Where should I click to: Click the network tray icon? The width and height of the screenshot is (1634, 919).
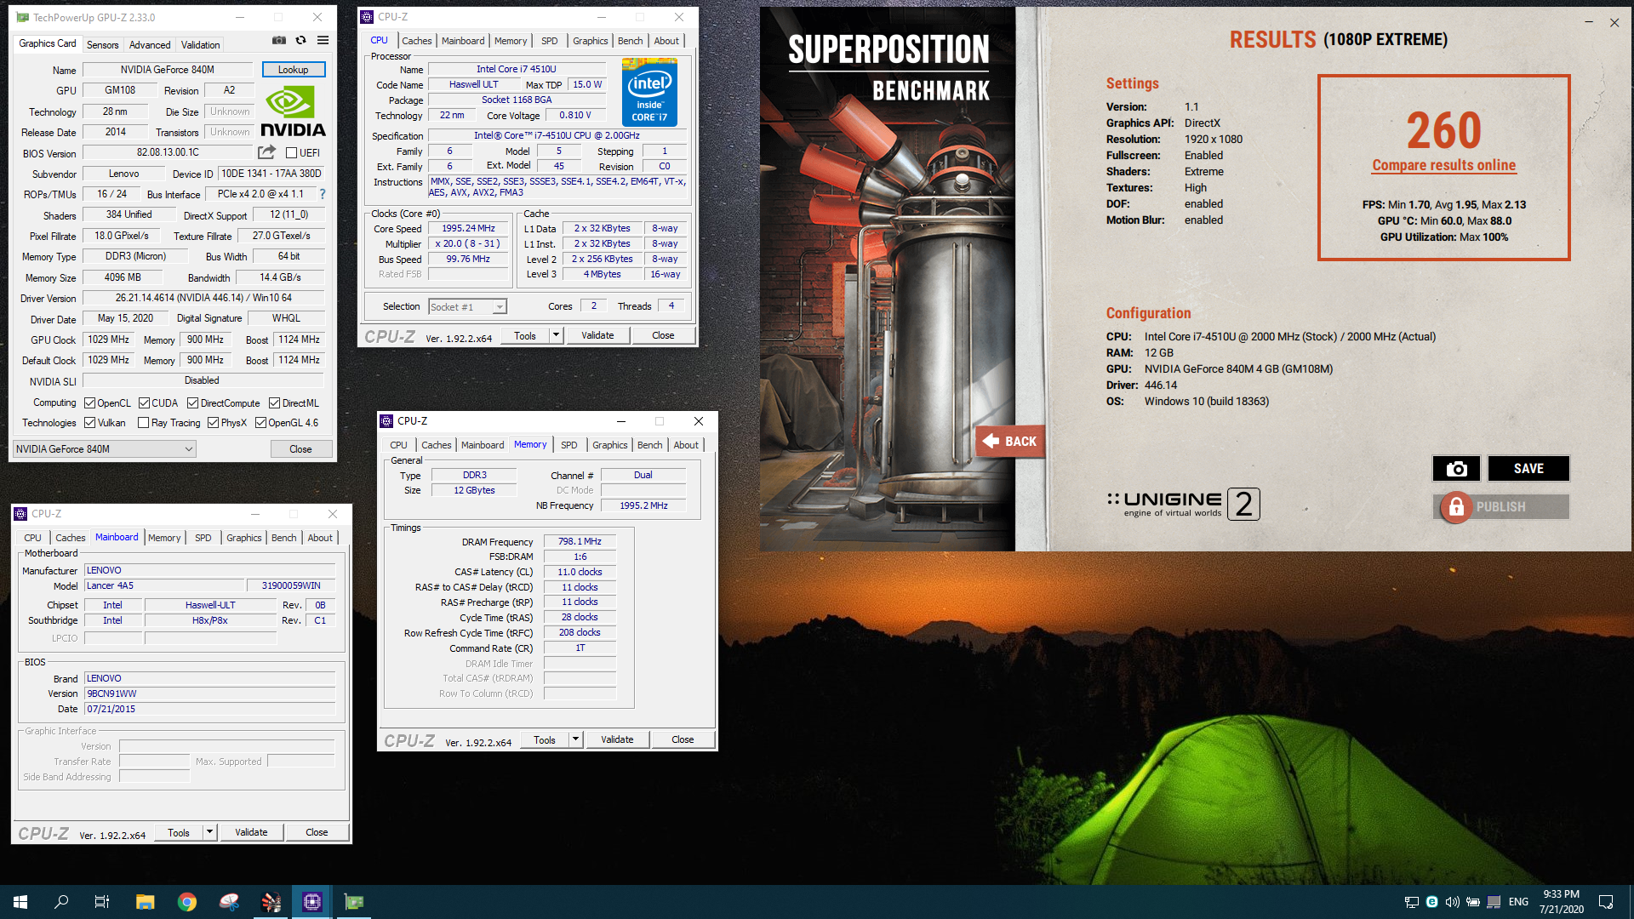click(x=1411, y=902)
